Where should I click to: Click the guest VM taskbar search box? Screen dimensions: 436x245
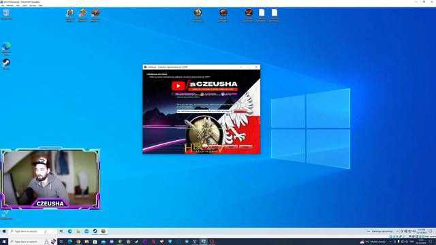pyautogui.click(x=32, y=231)
